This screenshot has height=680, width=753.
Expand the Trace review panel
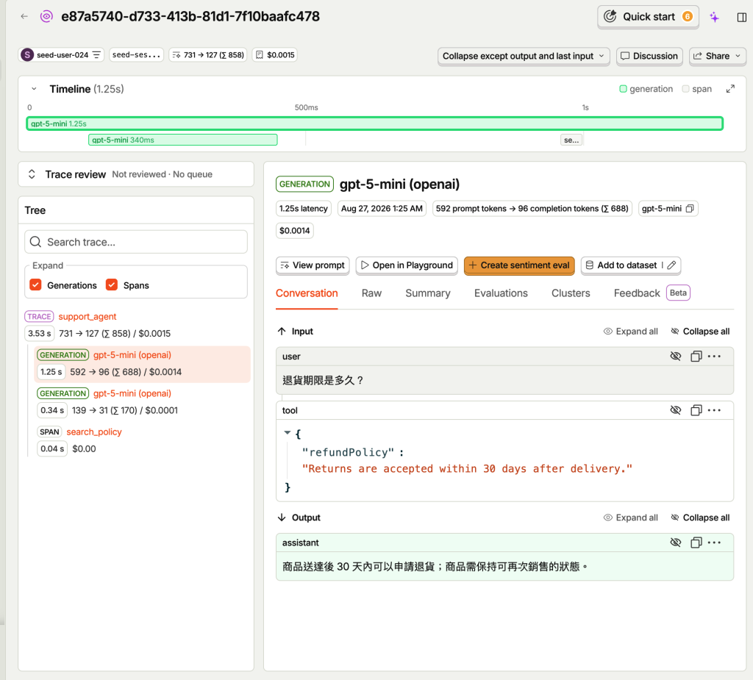point(32,174)
